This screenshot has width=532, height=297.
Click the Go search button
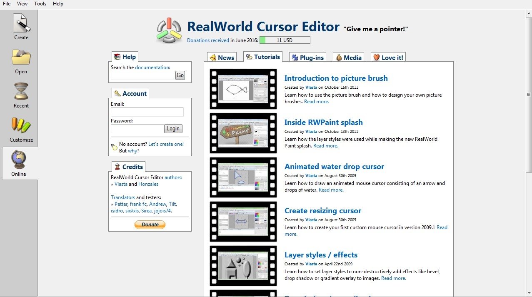pos(180,75)
